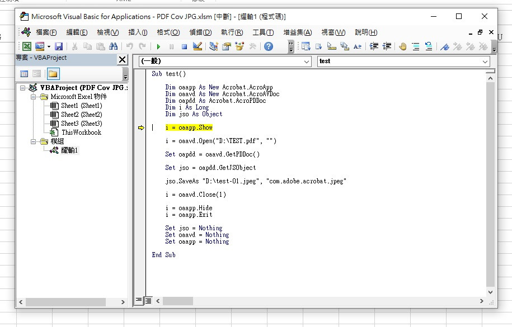Open the 偵錯(D) menu
The image size is (512, 327).
coord(200,32)
